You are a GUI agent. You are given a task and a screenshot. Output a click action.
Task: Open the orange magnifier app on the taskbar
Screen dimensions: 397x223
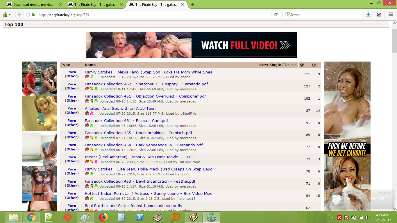175,217
